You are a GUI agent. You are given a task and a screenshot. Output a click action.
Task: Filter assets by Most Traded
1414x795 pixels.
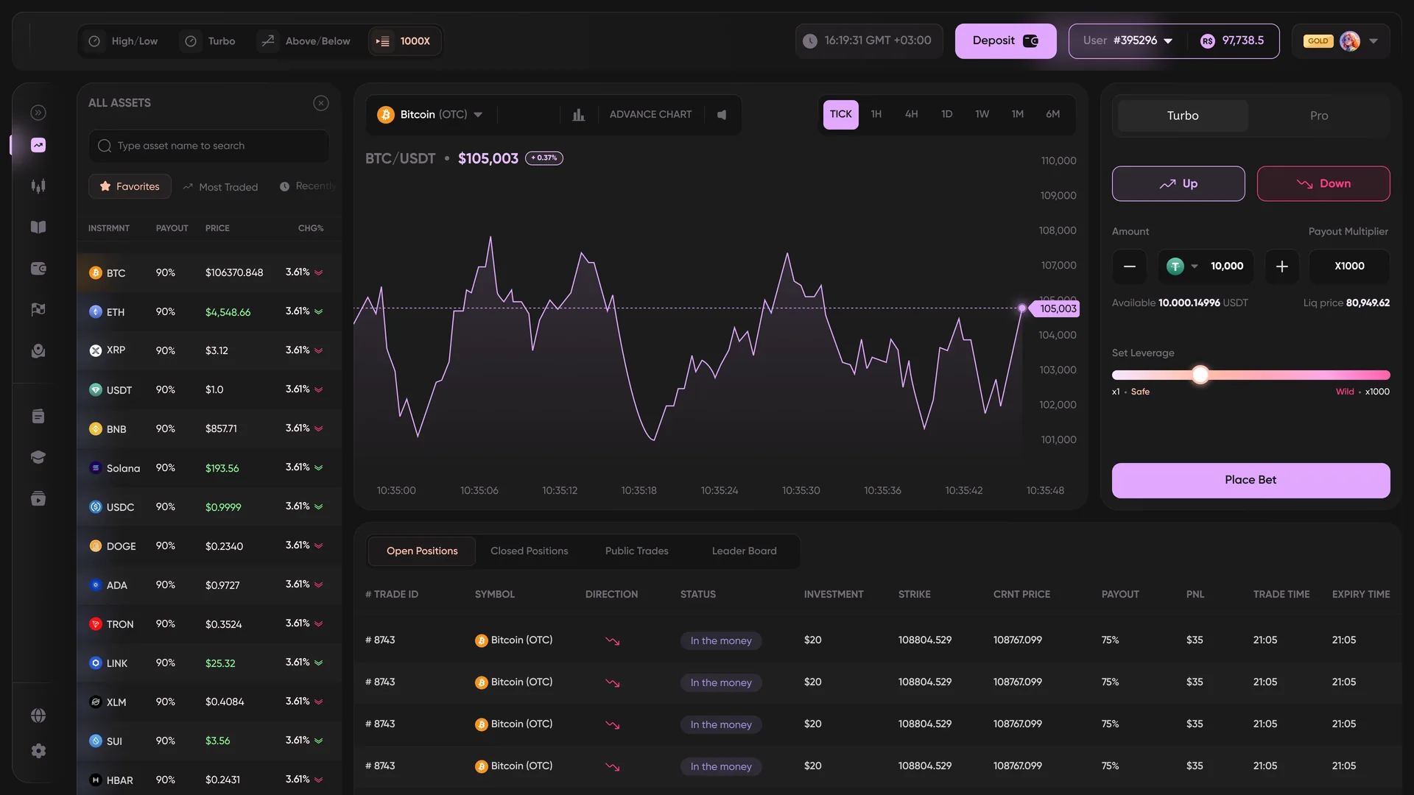coord(220,187)
